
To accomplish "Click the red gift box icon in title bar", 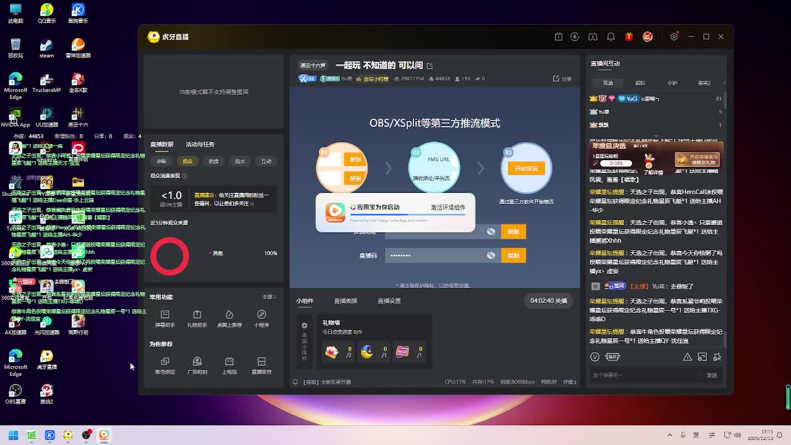I will coord(628,37).
